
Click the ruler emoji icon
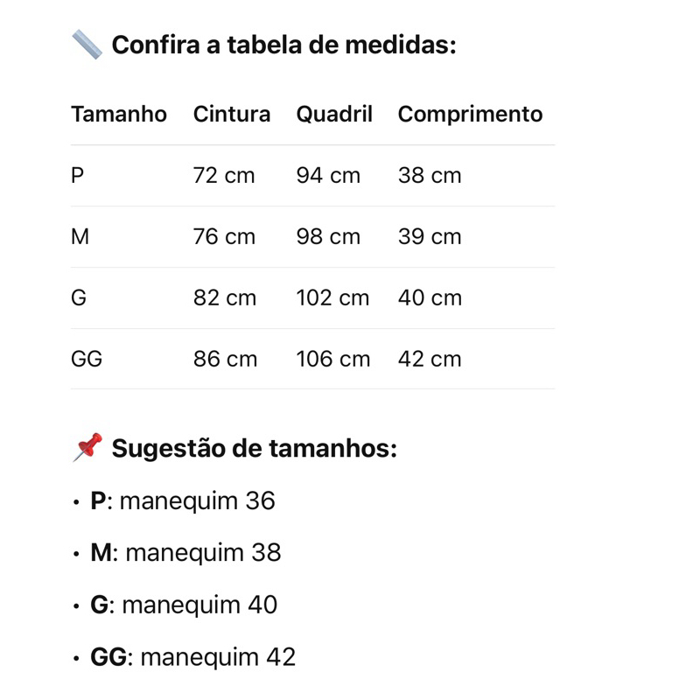coord(87,44)
